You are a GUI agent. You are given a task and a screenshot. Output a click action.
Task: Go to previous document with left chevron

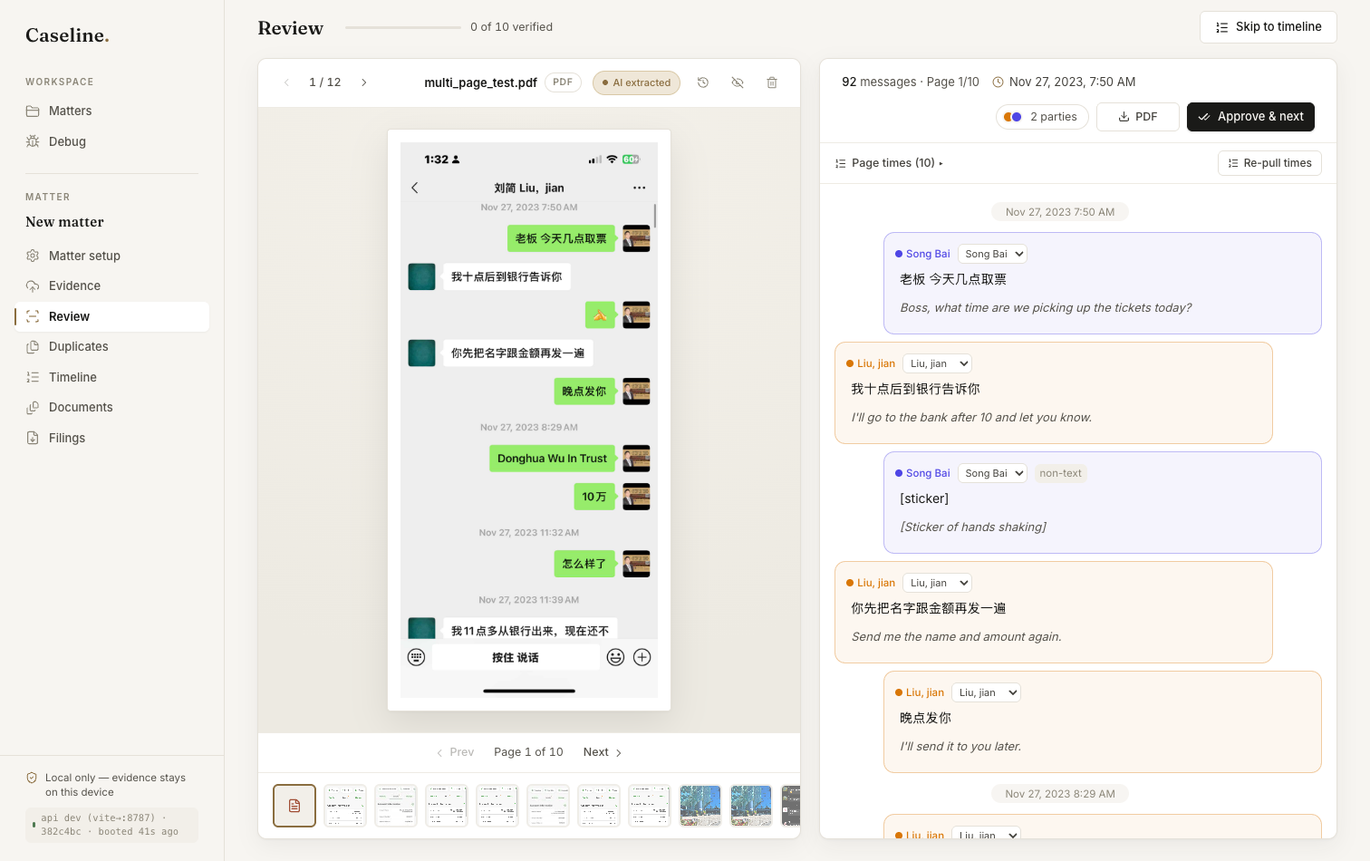pos(286,82)
